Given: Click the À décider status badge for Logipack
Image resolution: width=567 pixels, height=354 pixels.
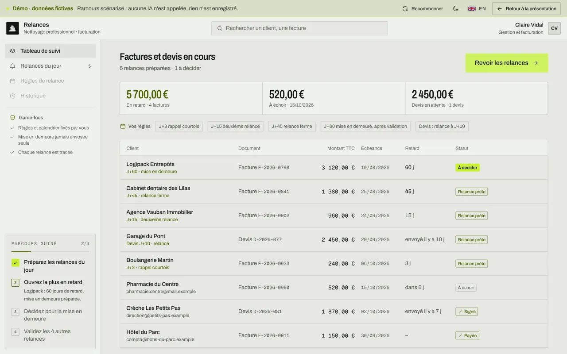Looking at the screenshot, I should [467, 168].
